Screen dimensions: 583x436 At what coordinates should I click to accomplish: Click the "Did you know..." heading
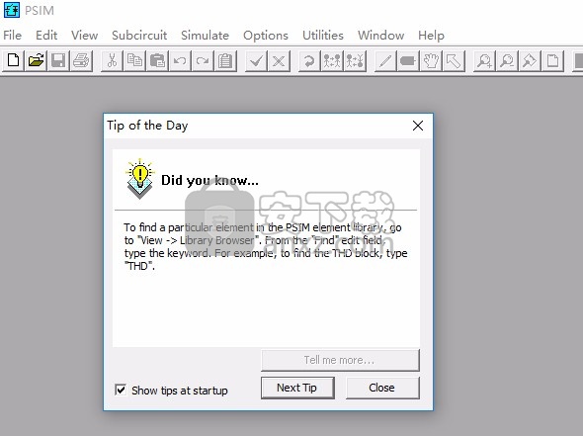point(209,180)
